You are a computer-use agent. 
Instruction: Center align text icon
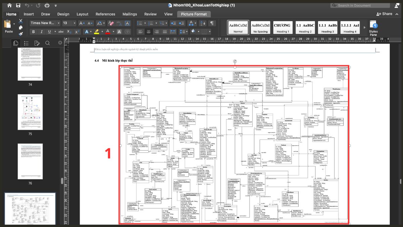[148, 32]
